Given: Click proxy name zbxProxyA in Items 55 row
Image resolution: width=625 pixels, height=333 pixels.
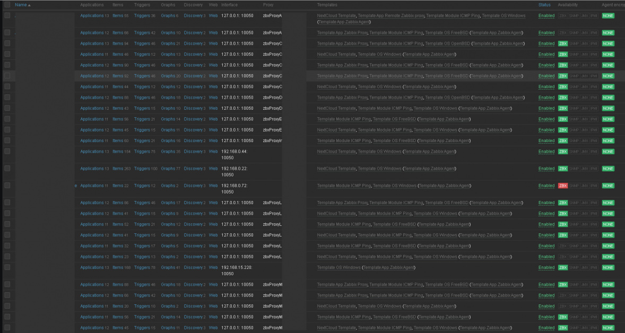Looking at the screenshot, I should tap(272, 15).
